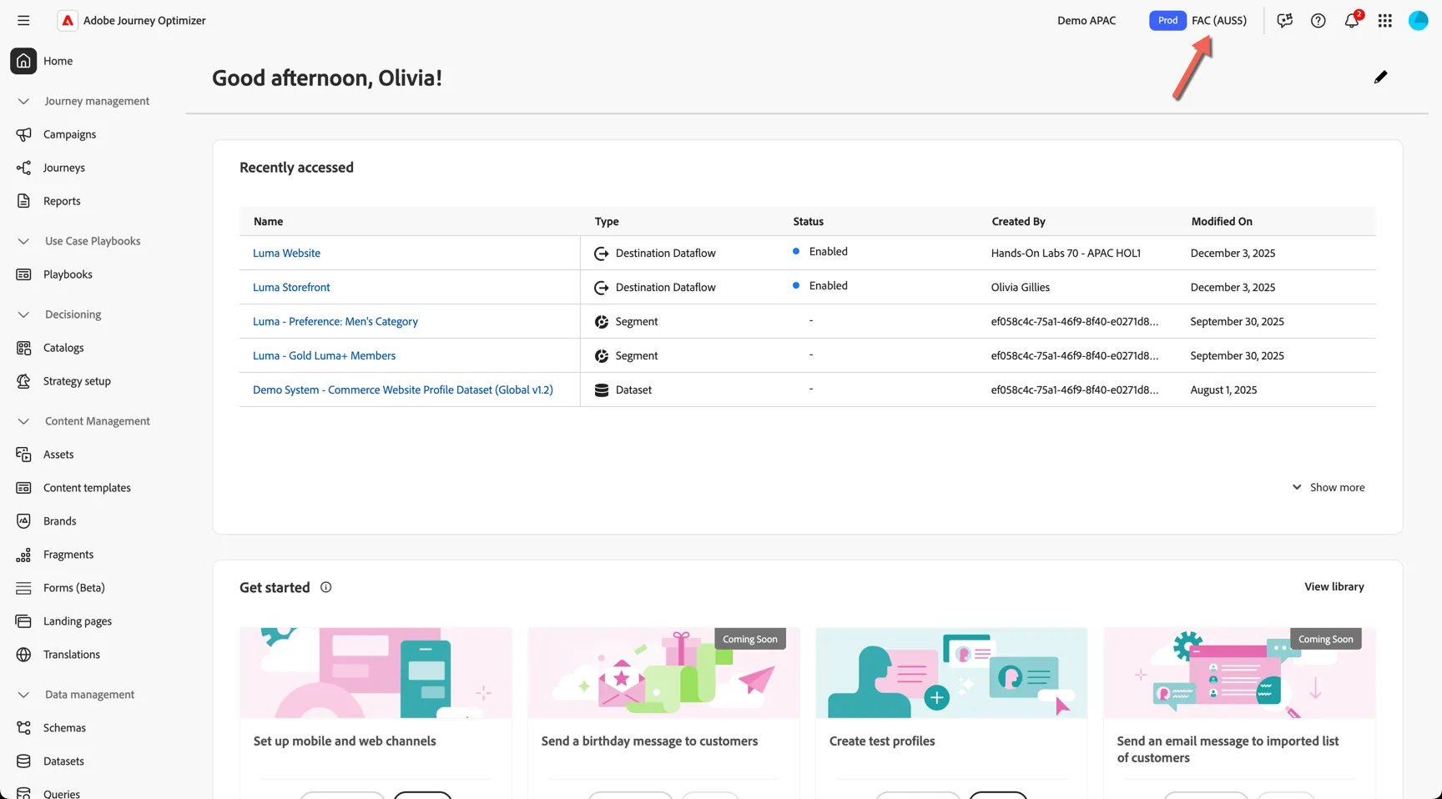This screenshot has width=1442, height=799.
Task: Click the Strategy setup icon
Action: [x=23, y=381]
